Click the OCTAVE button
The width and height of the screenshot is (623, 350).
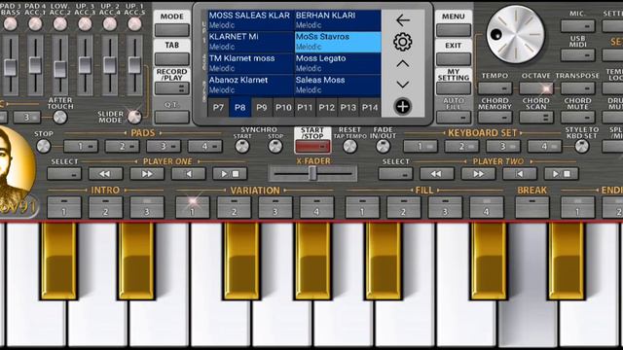[x=536, y=87]
